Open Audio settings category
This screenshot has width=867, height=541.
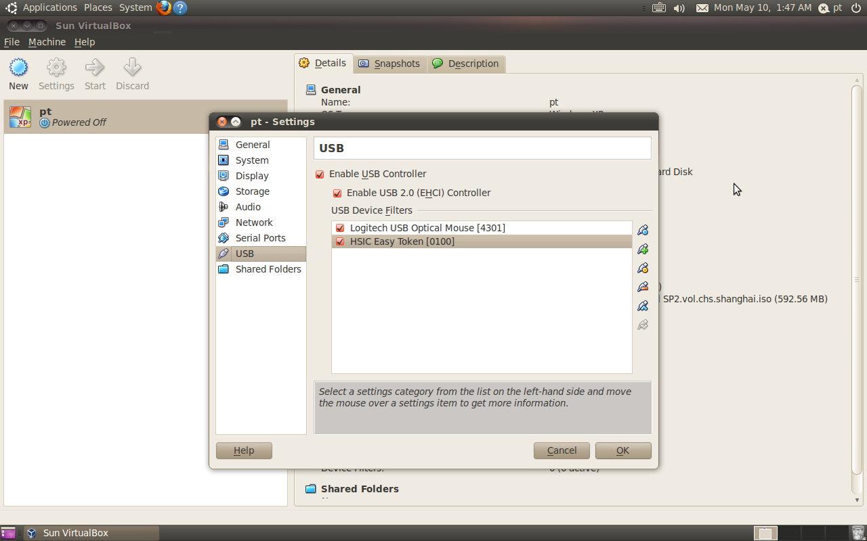tap(261, 207)
